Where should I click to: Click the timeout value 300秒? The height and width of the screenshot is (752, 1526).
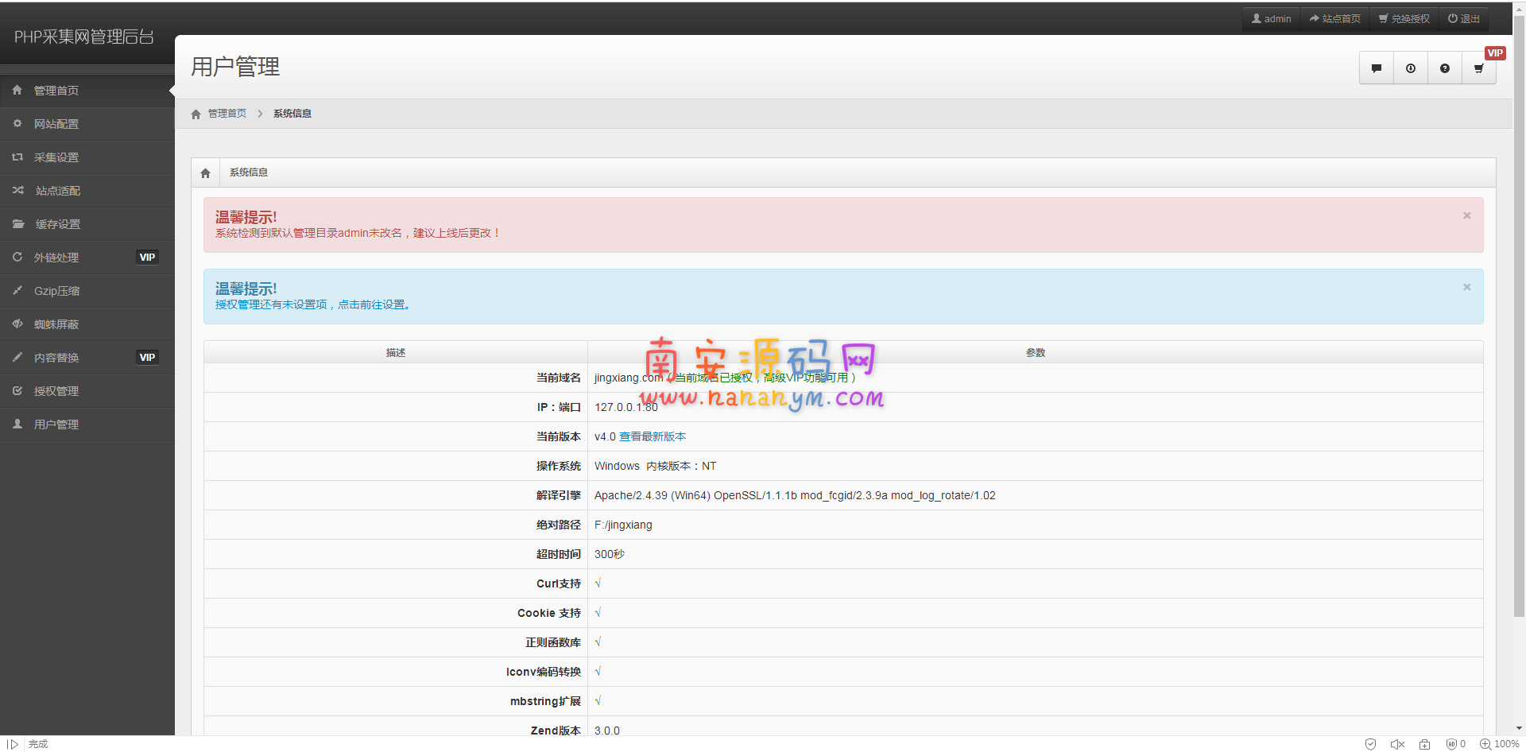pyautogui.click(x=610, y=554)
